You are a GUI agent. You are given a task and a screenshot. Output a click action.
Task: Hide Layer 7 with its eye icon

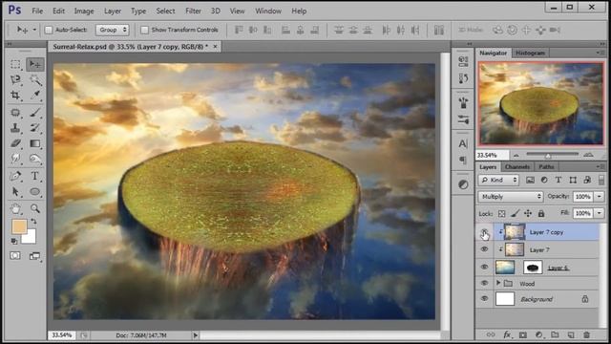coord(484,249)
